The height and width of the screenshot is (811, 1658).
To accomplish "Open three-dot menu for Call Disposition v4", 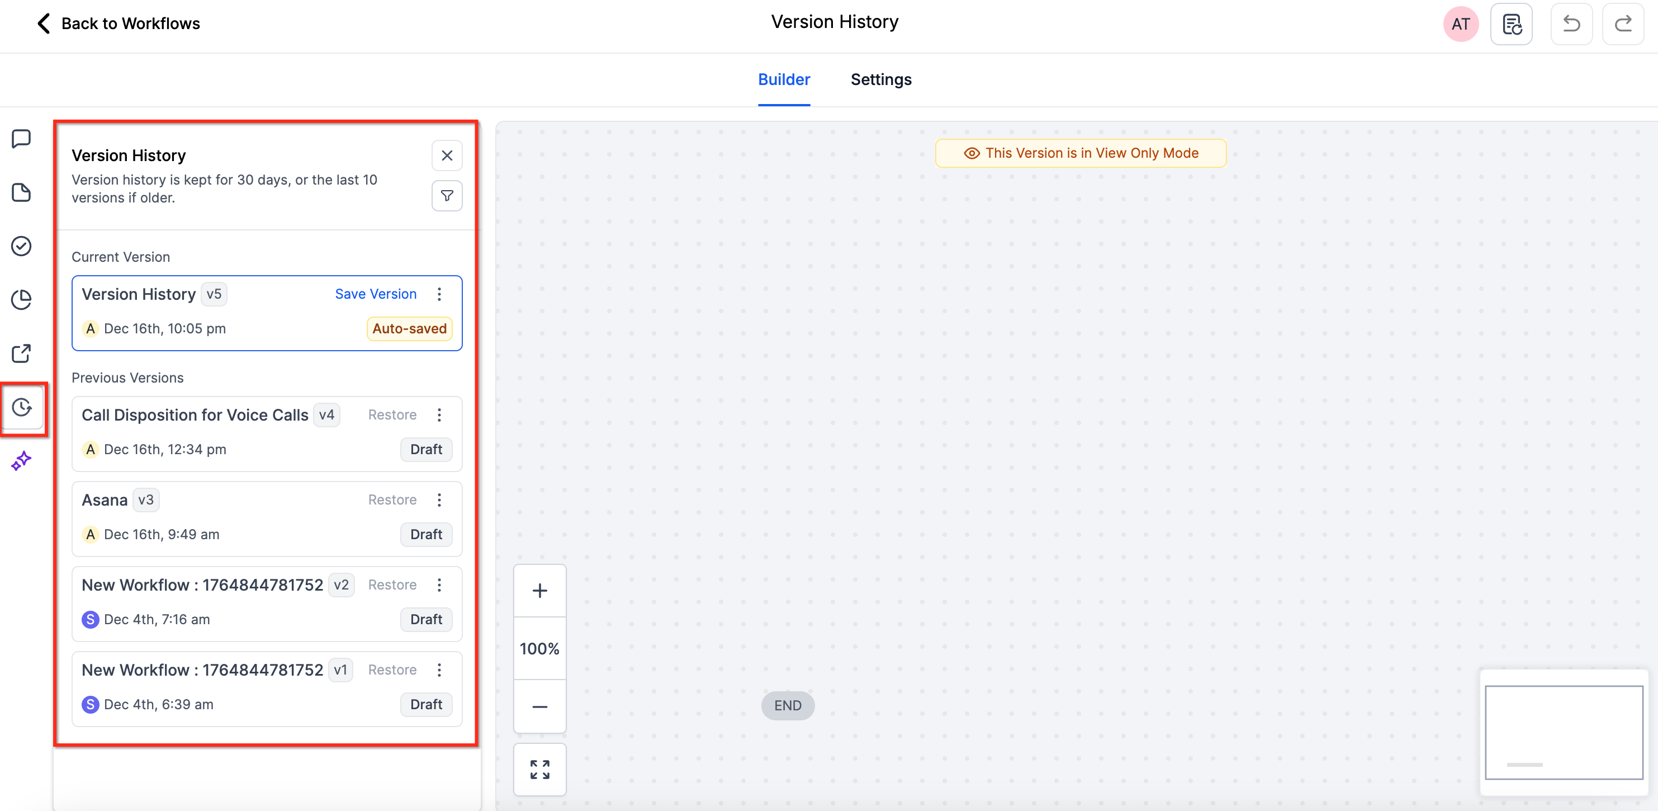I will (x=439, y=415).
